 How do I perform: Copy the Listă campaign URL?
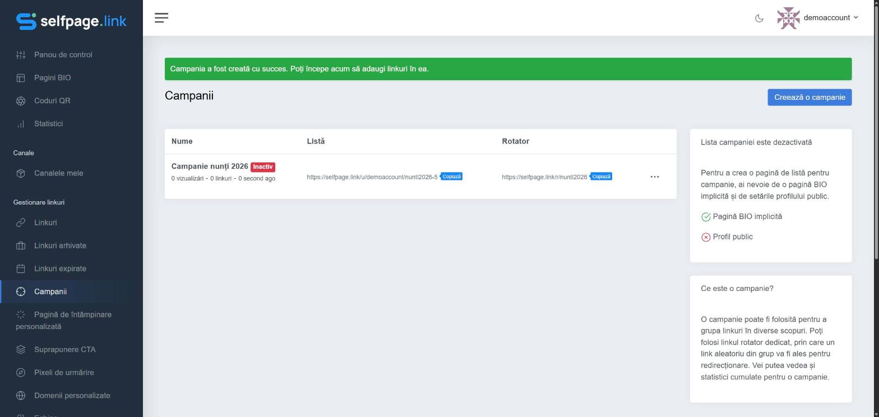coord(451,177)
